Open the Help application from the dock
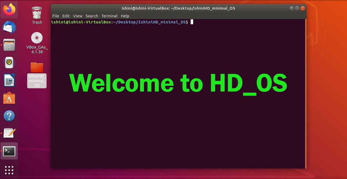This screenshot has height=179, width=347. [9, 116]
